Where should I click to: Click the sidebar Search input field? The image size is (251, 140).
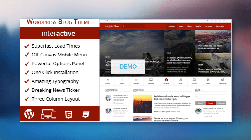pyautogui.click(x=211, y=97)
